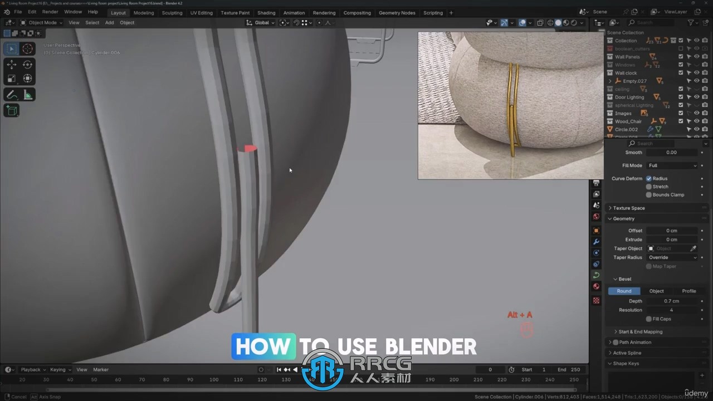Open the Material properties tab

click(x=596, y=286)
